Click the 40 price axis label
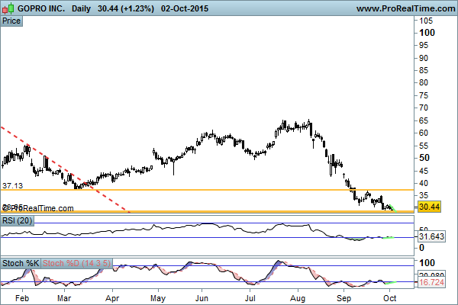 click(424, 183)
